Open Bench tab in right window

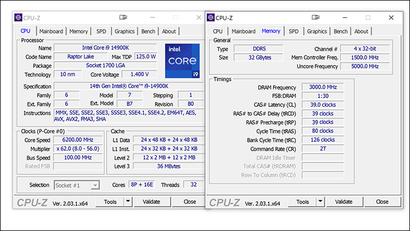[341, 31]
